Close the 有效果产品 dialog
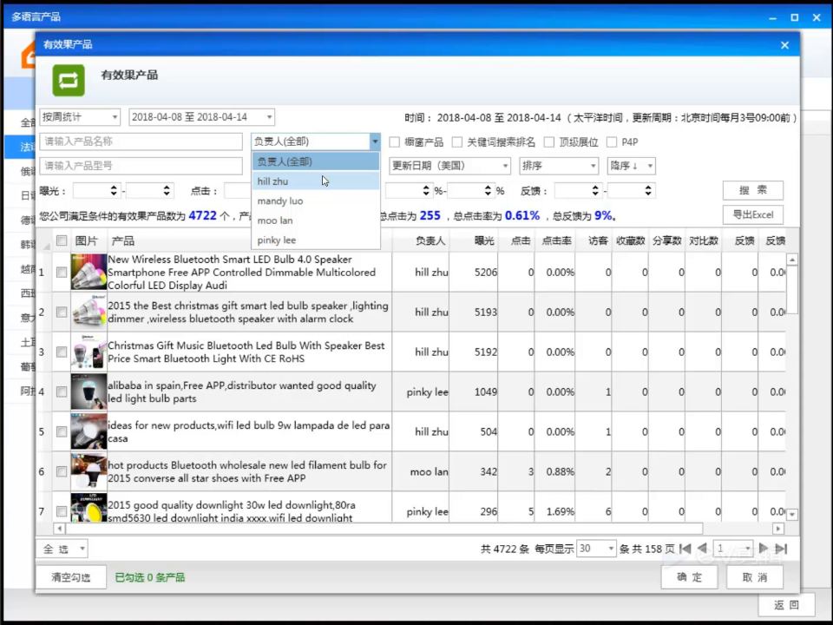 (x=784, y=45)
